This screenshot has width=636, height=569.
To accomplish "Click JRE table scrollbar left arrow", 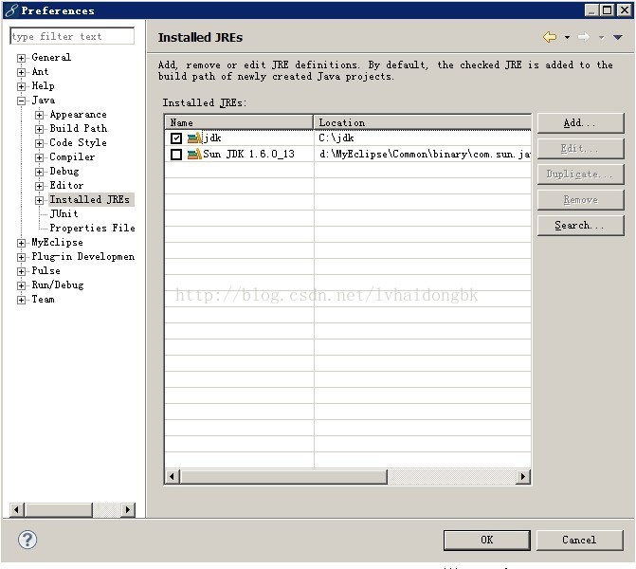I will pyautogui.click(x=172, y=476).
